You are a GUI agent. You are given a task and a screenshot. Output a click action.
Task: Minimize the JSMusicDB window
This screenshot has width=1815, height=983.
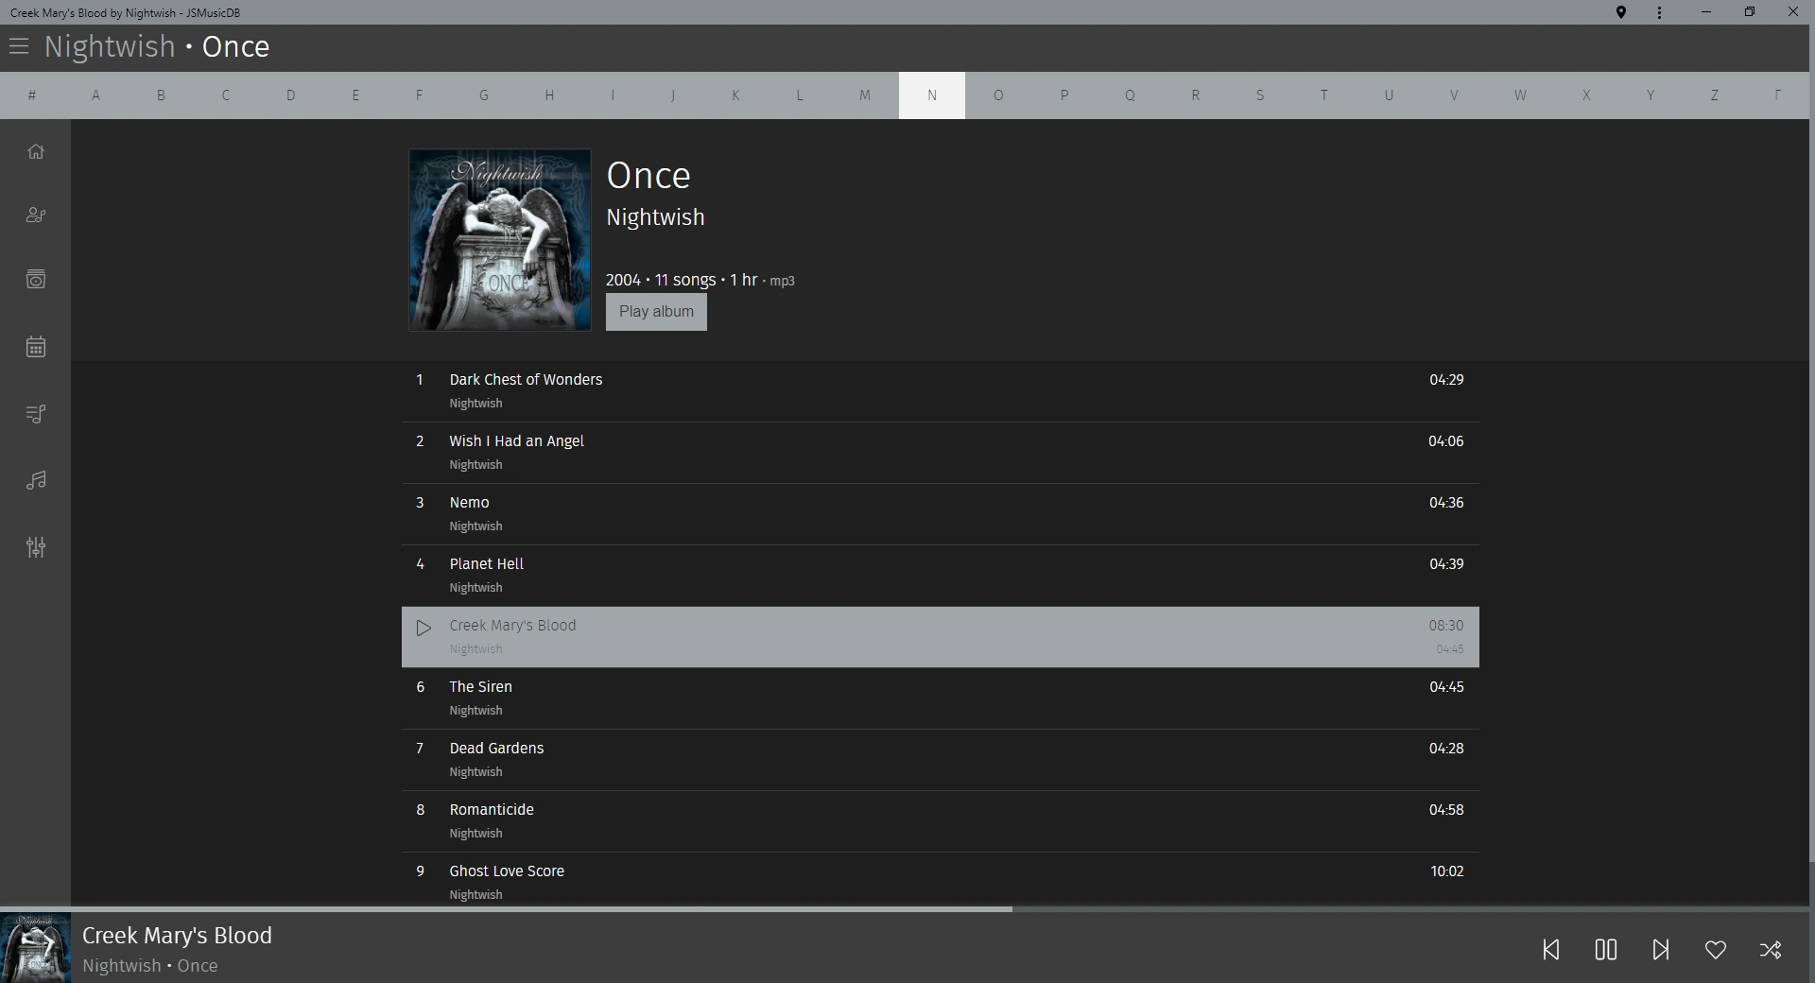click(1706, 12)
